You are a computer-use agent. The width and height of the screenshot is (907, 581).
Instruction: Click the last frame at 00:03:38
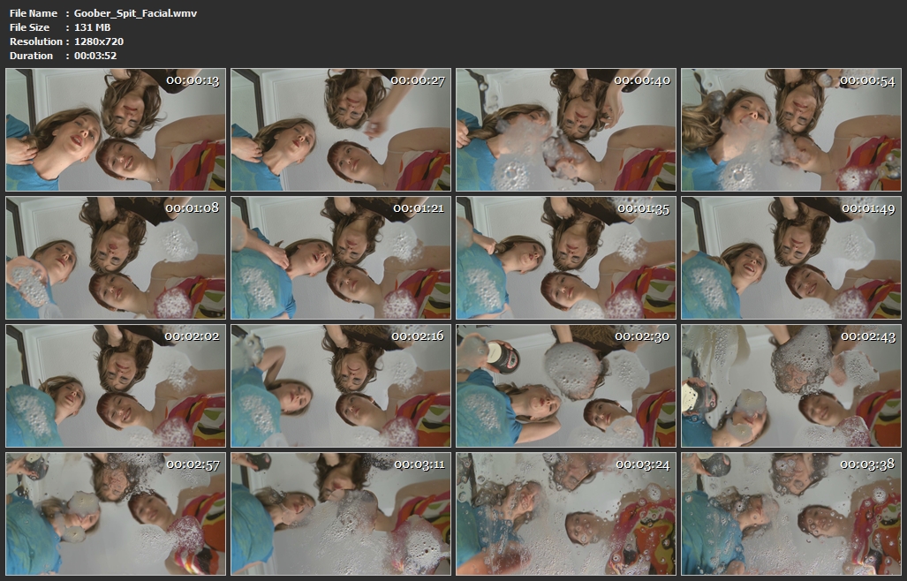point(791,514)
